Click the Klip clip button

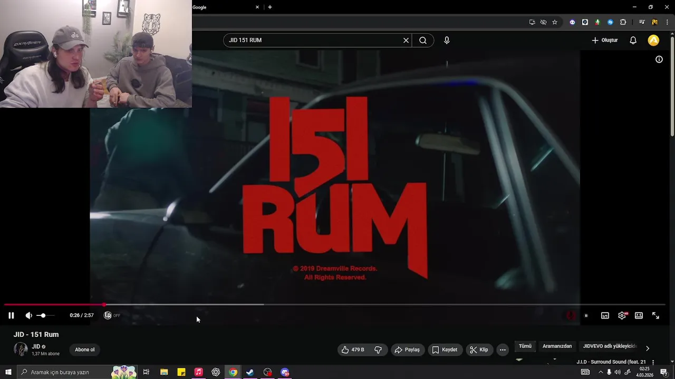tap(479, 350)
